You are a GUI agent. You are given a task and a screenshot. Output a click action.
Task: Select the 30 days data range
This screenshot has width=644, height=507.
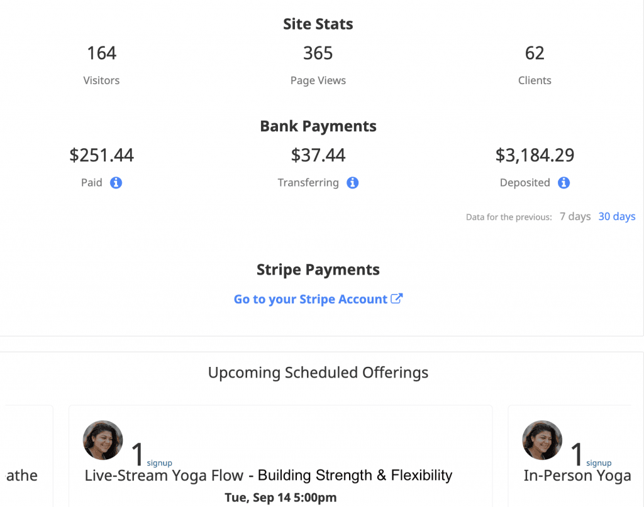pyautogui.click(x=616, y=216)
